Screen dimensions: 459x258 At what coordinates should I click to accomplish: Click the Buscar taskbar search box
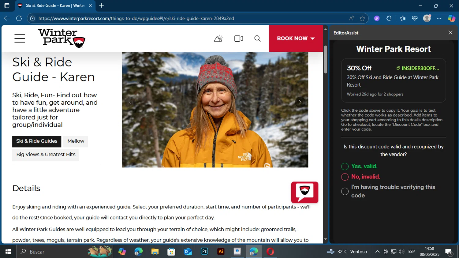(64, 252)
